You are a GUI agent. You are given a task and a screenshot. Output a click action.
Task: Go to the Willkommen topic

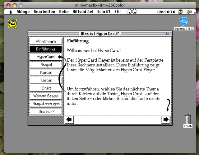tap(46, 41)
